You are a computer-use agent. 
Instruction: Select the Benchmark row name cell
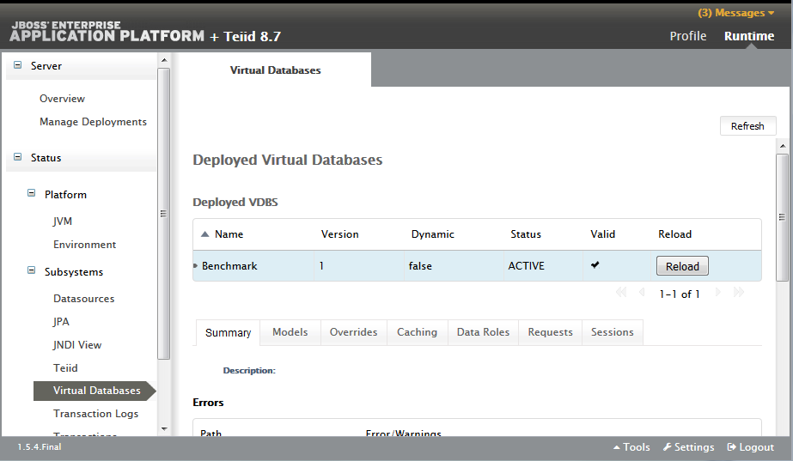click(x=253, y=266)
